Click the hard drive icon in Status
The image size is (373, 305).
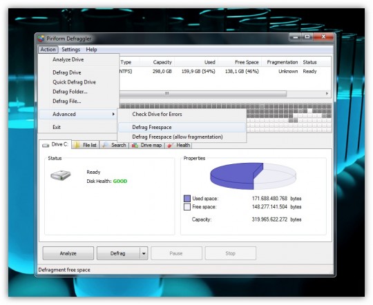point(60,175)
